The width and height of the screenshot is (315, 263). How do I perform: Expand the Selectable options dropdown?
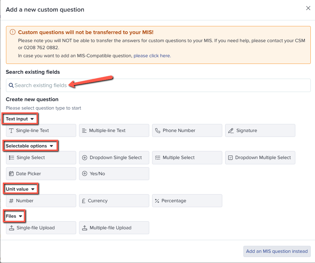31,145
